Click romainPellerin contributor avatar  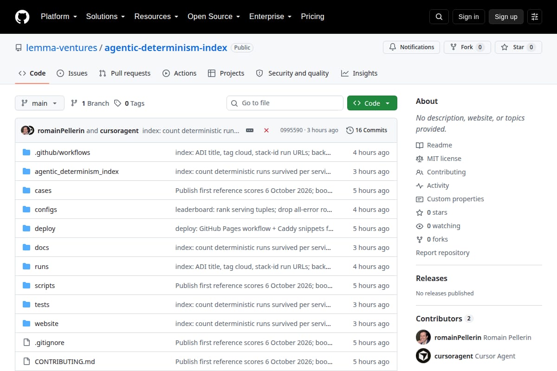[x=423, y=337]
